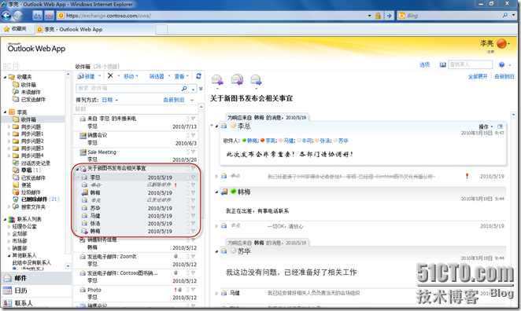Open the 未读邮件 unread mail folder
This screenshot has height=311, width=521.
pyautogui.click(x=27, y=92)
